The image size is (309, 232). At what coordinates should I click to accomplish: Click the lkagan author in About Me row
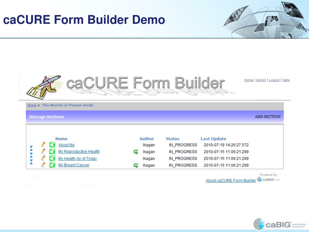point(149,145)
